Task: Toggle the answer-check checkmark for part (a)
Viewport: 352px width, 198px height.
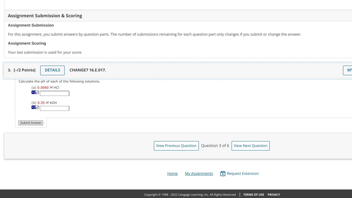Action: point(37,92)
